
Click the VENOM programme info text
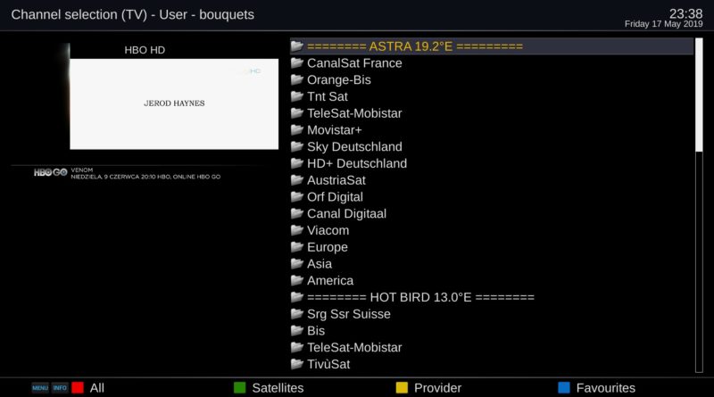[x=145, y=173]
